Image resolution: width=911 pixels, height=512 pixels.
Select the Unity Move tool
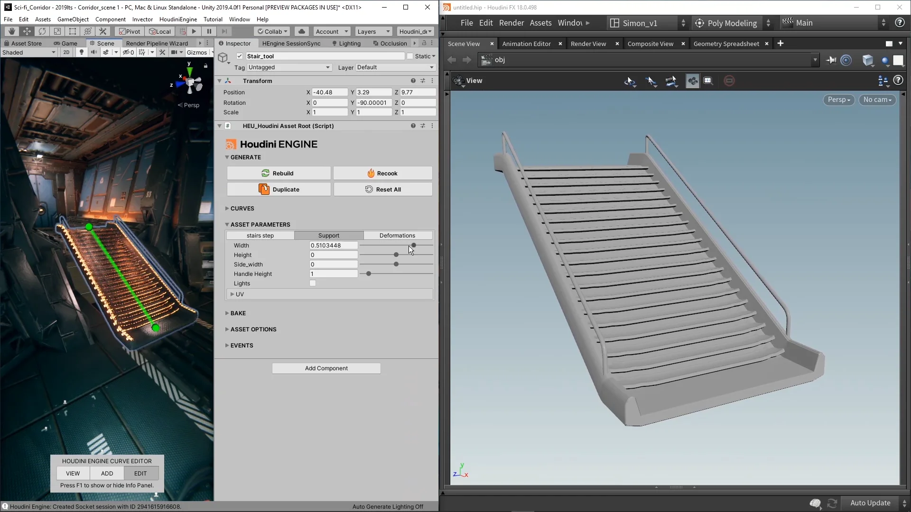click(x=27, y=31)
